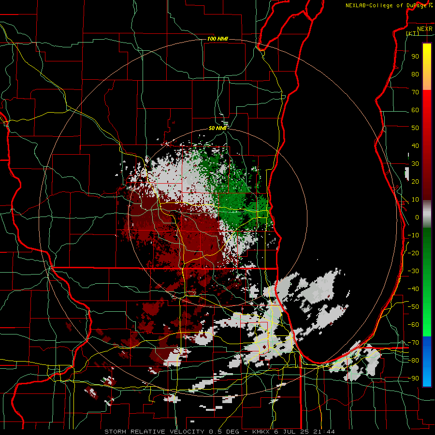This screenshot has height=435, width=435.
Task: Click the 0 knot scale label
Action: pyautogui.click(x=417, y=217)
